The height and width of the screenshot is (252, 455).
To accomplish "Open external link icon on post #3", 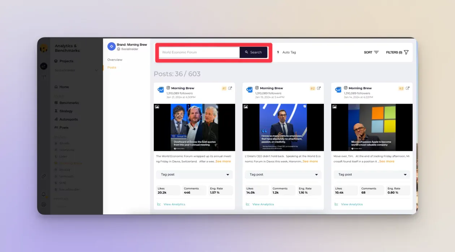I will coord(408,88).
